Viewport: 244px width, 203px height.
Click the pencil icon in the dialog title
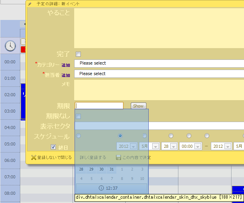30,4
